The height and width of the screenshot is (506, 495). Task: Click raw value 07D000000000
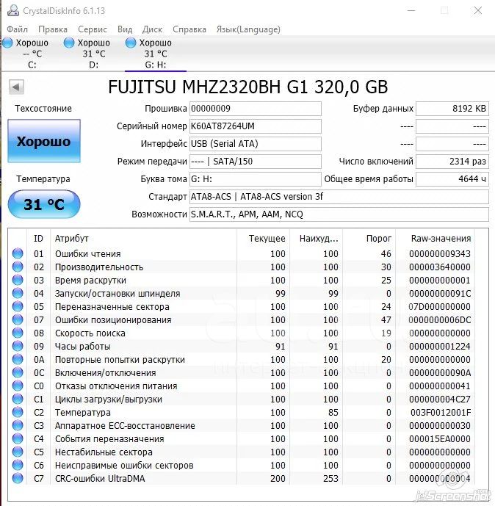point(439,306)
